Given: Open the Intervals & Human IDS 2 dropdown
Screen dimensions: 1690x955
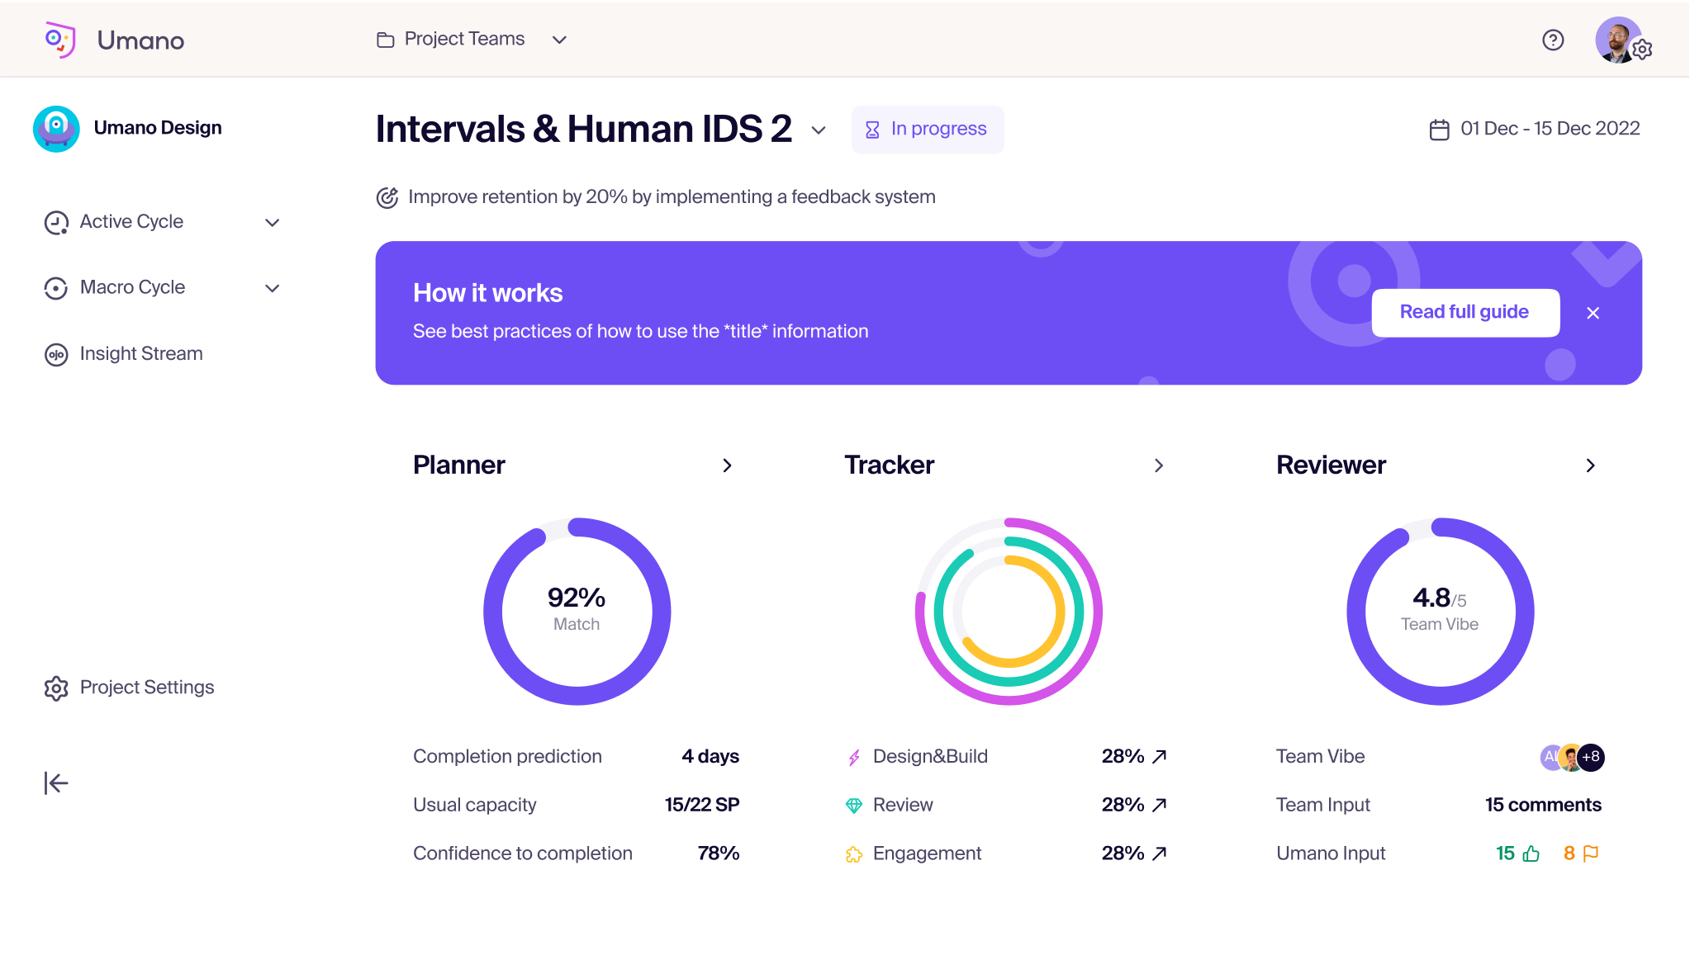Looking at the screenshot, I should (819, 129).
